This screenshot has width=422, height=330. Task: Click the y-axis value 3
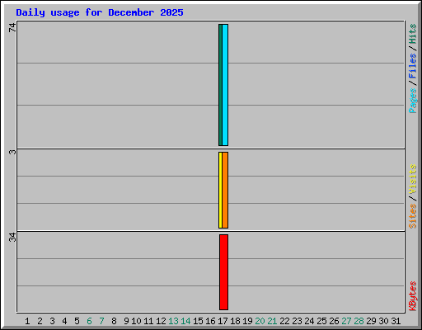pos(12,152)
